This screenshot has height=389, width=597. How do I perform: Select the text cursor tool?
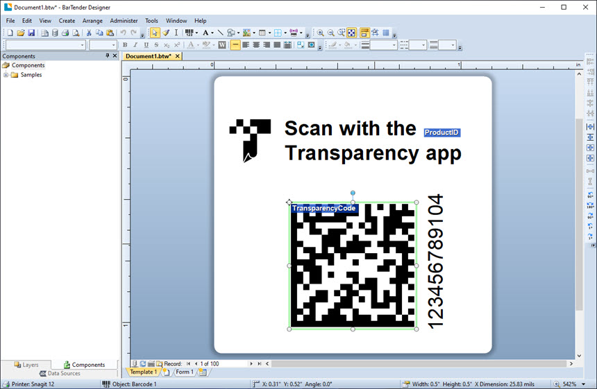click(x=176, y=33)
